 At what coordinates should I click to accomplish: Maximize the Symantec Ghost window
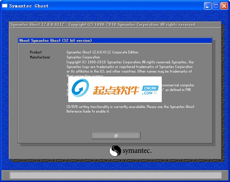[x=216, y=6]
